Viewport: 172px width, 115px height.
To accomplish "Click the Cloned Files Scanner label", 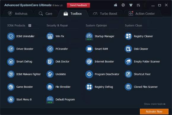I will [146, 87].
